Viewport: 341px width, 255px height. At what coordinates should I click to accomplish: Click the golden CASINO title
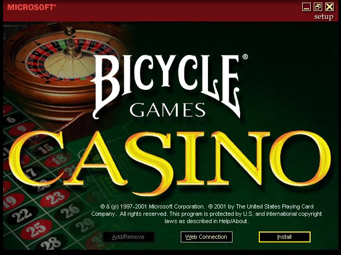(x=170, y=163)
